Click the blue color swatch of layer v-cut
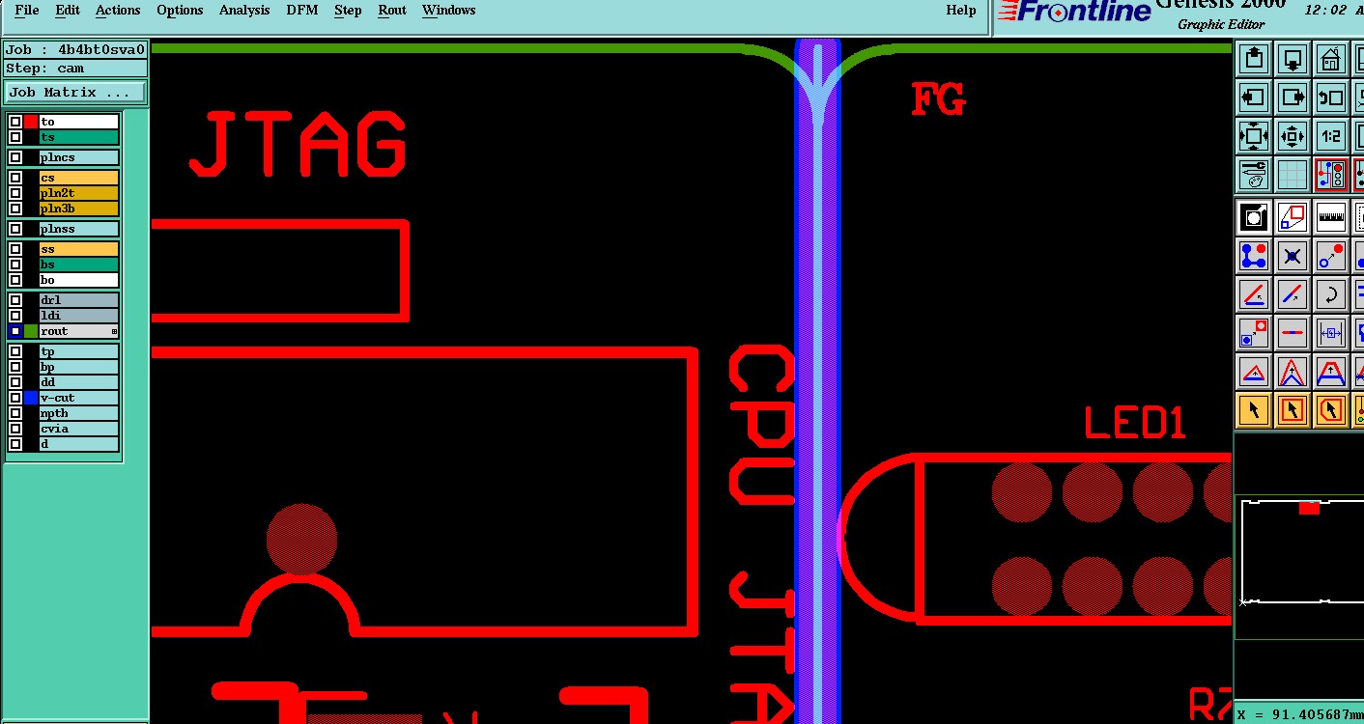Image resolution: width=1364 pixels, height=724 pixels. [31, 398]
